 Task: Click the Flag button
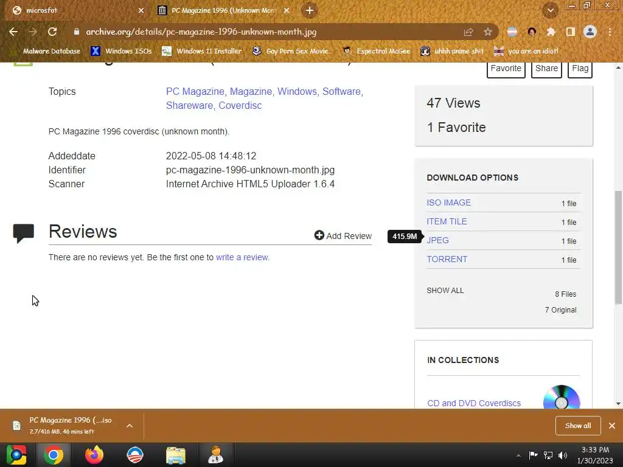click(580, 69)
